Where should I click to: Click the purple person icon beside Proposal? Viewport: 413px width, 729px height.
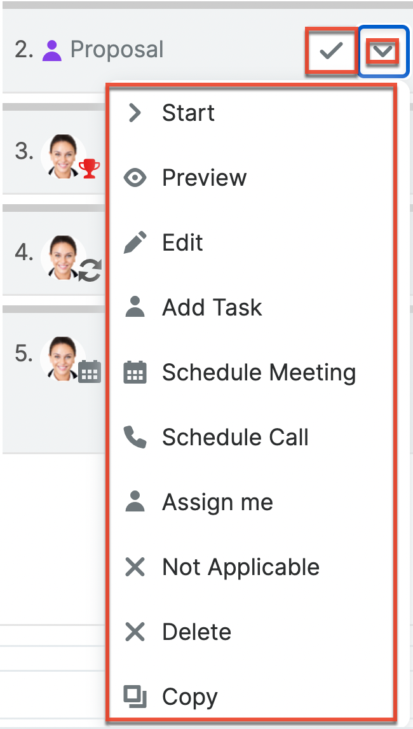[52, 50]
